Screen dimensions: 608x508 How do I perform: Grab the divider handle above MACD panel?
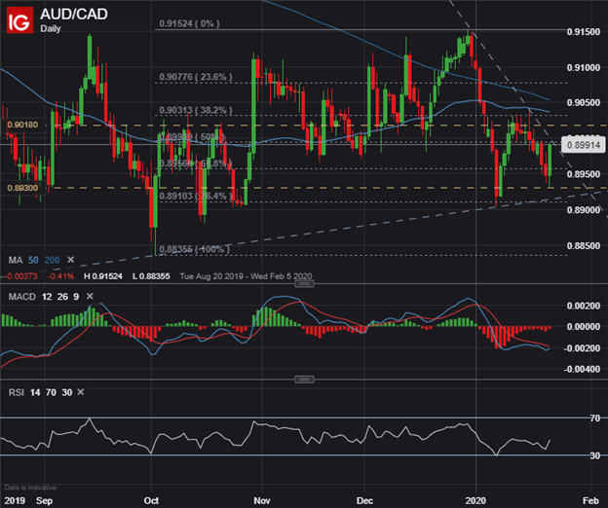click(x=304, y=284)
